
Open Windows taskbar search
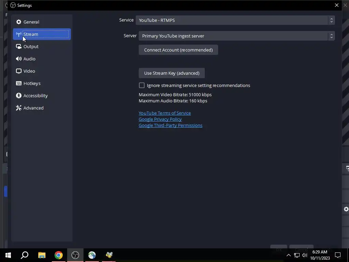tap(25, 255)
